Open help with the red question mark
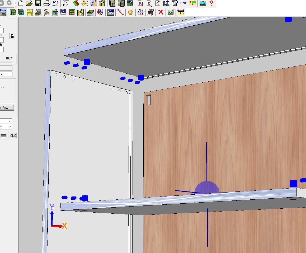Image resolution: width=306 pixels, height=253 pixels. click(x=211, y=3)
